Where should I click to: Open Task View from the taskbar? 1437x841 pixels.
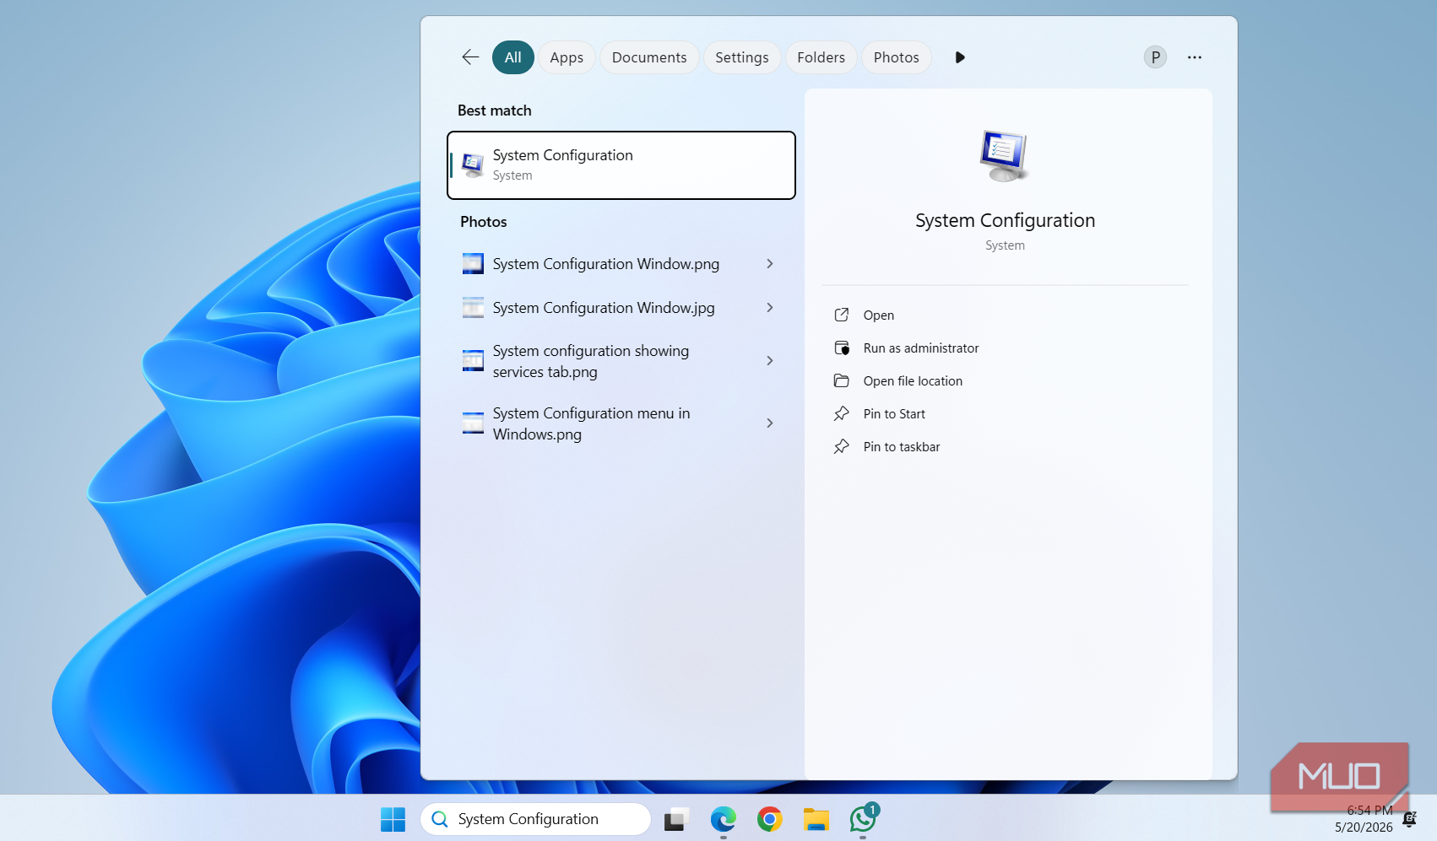tap(677, 819)
